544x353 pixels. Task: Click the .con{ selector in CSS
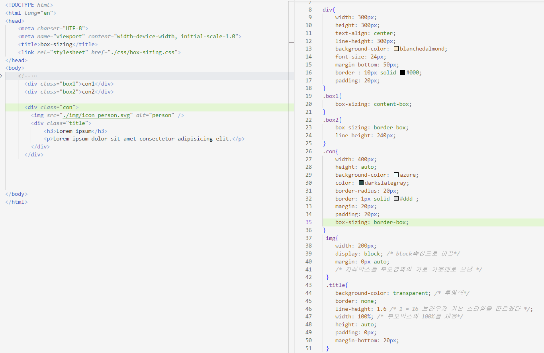pyautogui.click(x=331, y=151)
